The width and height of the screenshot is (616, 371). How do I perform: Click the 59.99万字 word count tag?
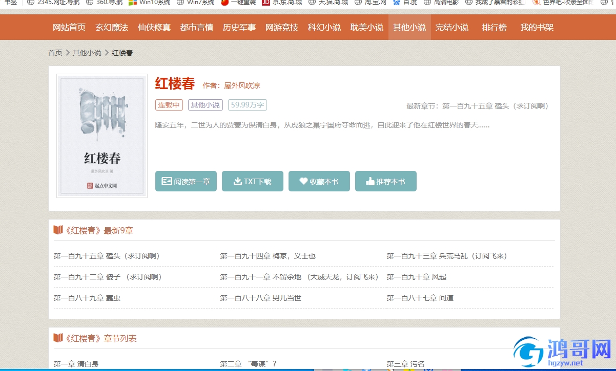248,105
